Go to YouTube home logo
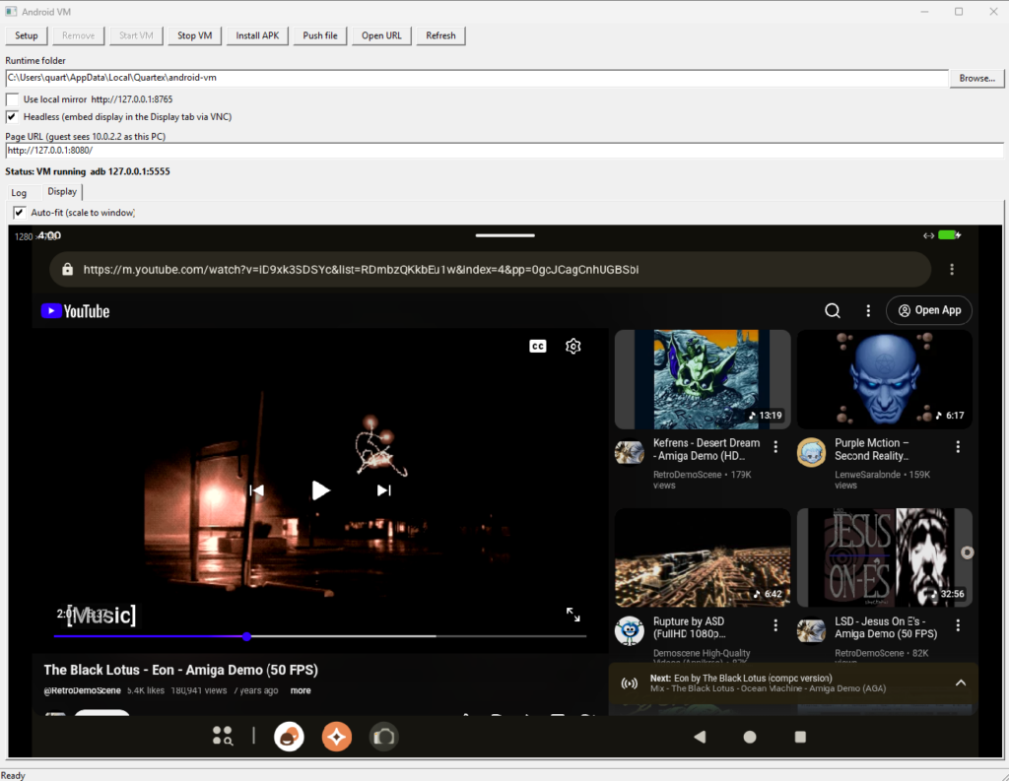Image resolution: width=1009 pixels, height=781 pixels. click(x=75, y=311)
